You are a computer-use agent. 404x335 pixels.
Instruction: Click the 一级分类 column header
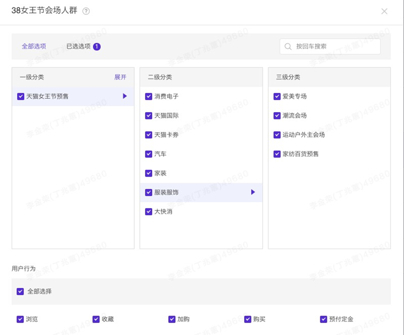click(x=32, y=77)
